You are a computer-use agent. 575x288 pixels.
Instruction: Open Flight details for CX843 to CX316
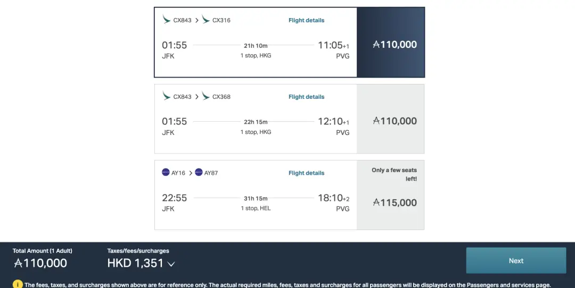pos(306,20)
